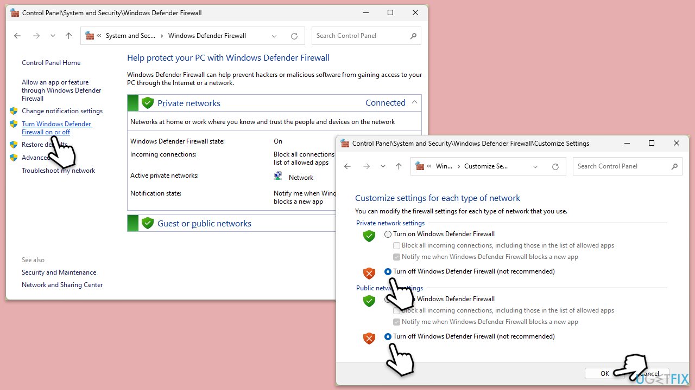Image resolution: width=695 pixels, height=390 pixels.
Task: Refresh the Windows Defender Firewall page
Action: (x=294, y=36)
